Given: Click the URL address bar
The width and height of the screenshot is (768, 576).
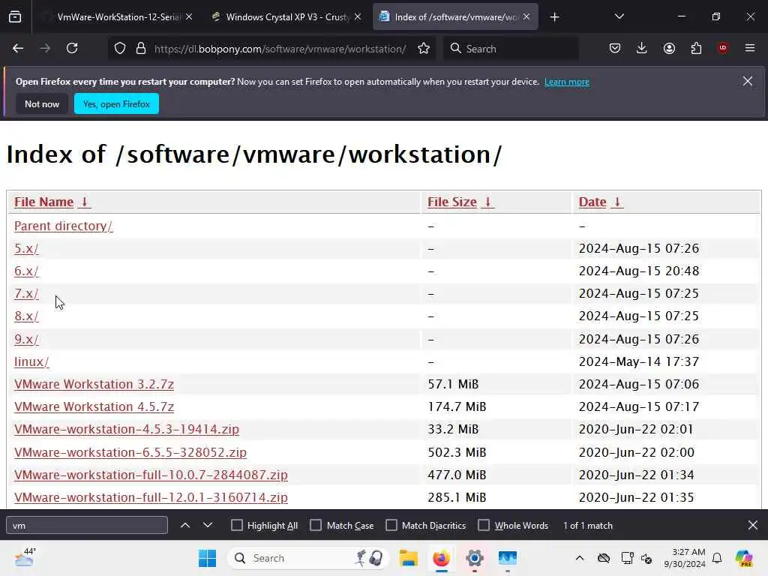Looking at the screenshot, I should [280, 49].
